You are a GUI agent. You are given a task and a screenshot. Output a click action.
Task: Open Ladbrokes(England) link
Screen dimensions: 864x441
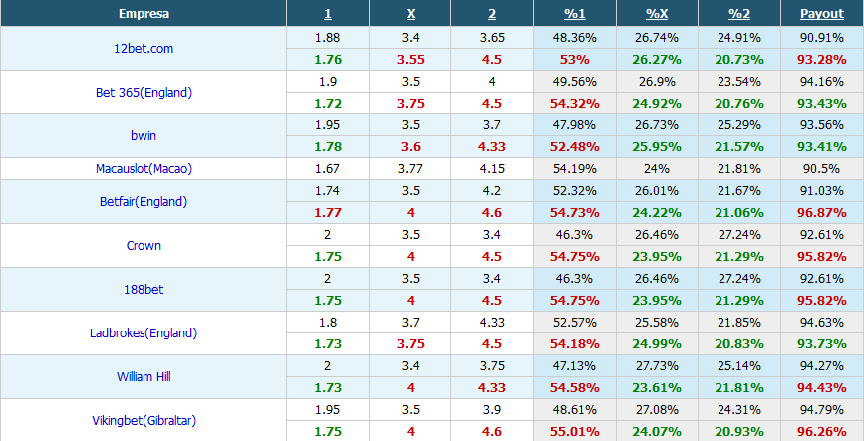click(x=144, y=333)
